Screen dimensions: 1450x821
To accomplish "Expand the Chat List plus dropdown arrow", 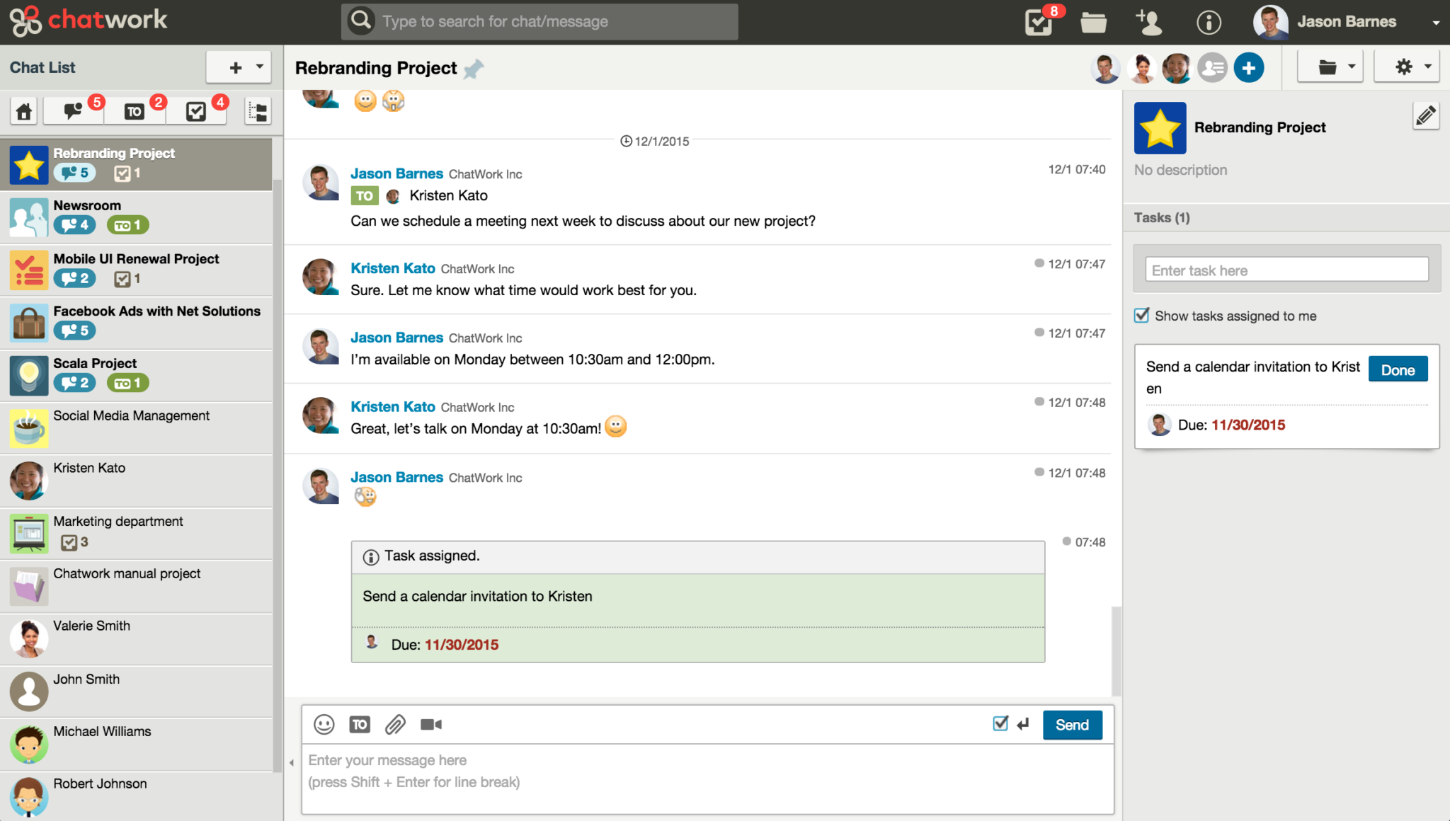I will tap(260, 67).
